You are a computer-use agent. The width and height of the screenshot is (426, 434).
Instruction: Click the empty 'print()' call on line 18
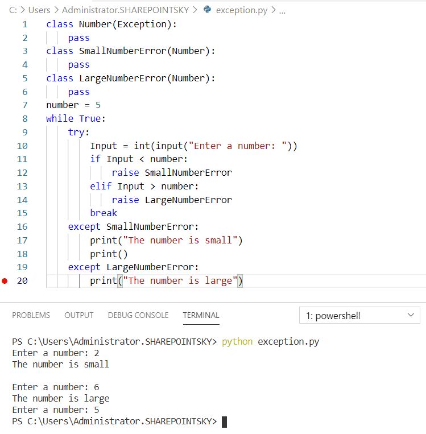[109, 254]
